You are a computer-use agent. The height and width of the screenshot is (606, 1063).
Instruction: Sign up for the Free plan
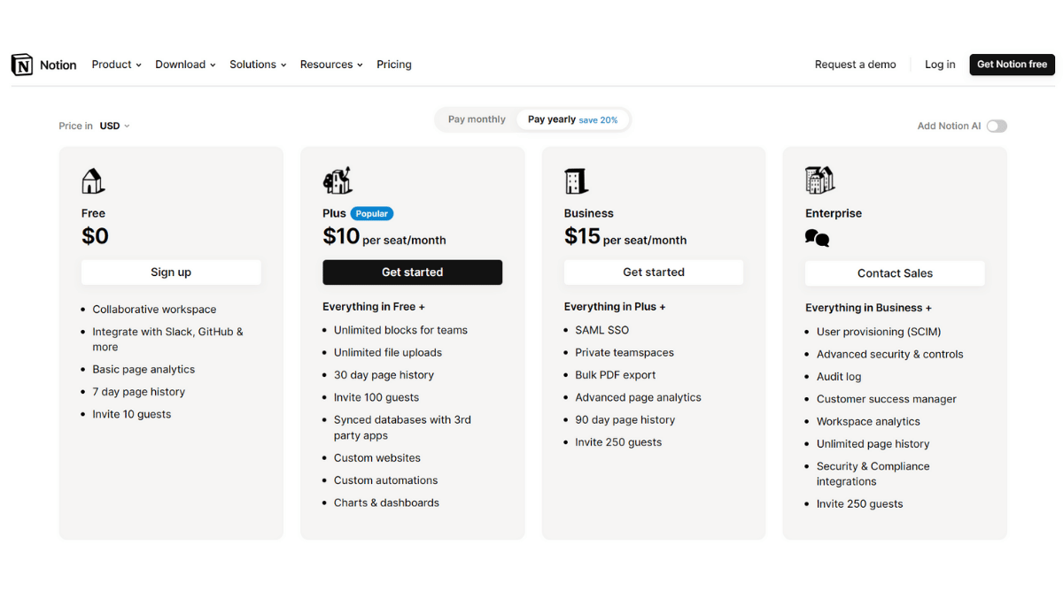(x=171, y=272)
